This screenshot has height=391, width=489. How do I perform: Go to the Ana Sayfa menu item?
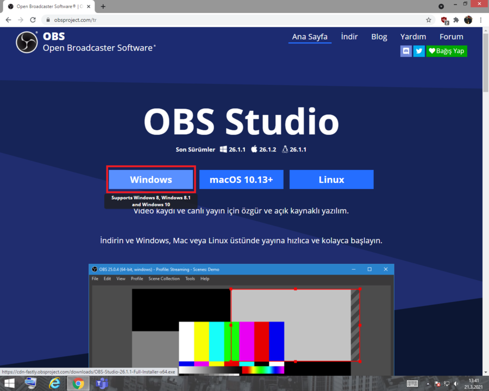pos(310,37)
